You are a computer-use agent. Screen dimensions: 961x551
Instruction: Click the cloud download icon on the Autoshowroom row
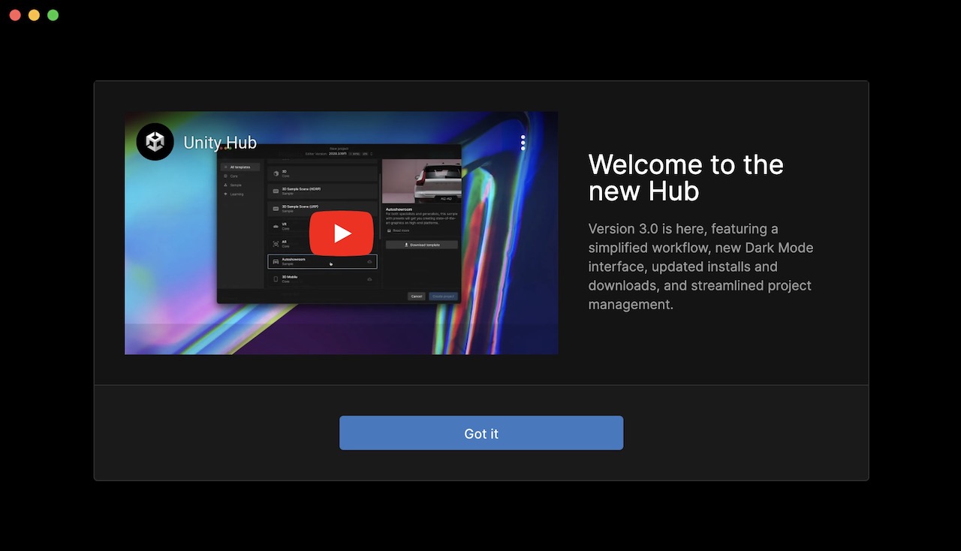click(x=369, y=261)
